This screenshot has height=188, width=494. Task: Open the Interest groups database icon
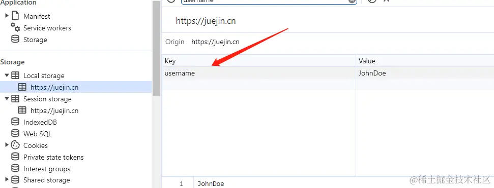click(15, 169)
